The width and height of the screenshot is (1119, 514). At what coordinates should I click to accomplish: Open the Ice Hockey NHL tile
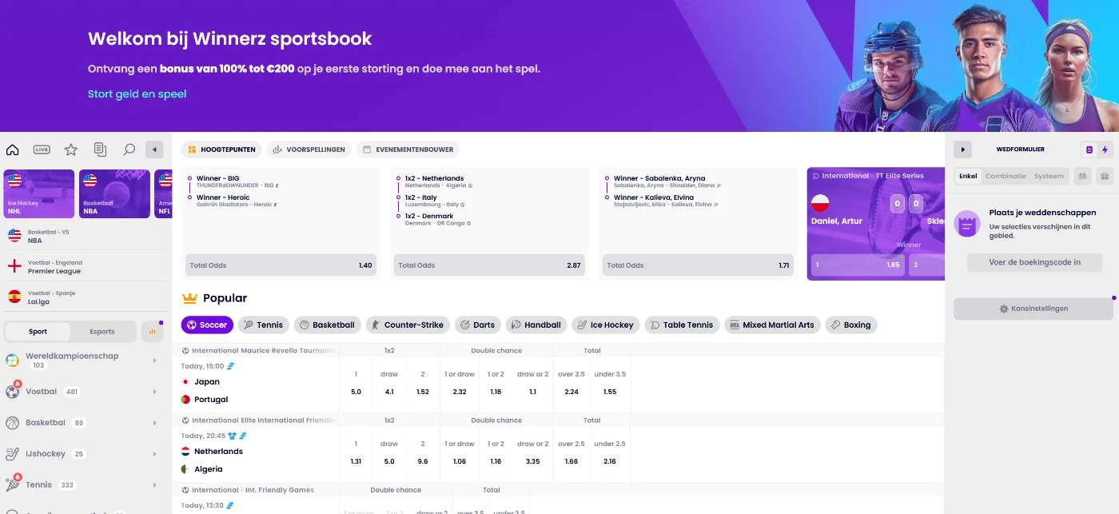(39, 193)
